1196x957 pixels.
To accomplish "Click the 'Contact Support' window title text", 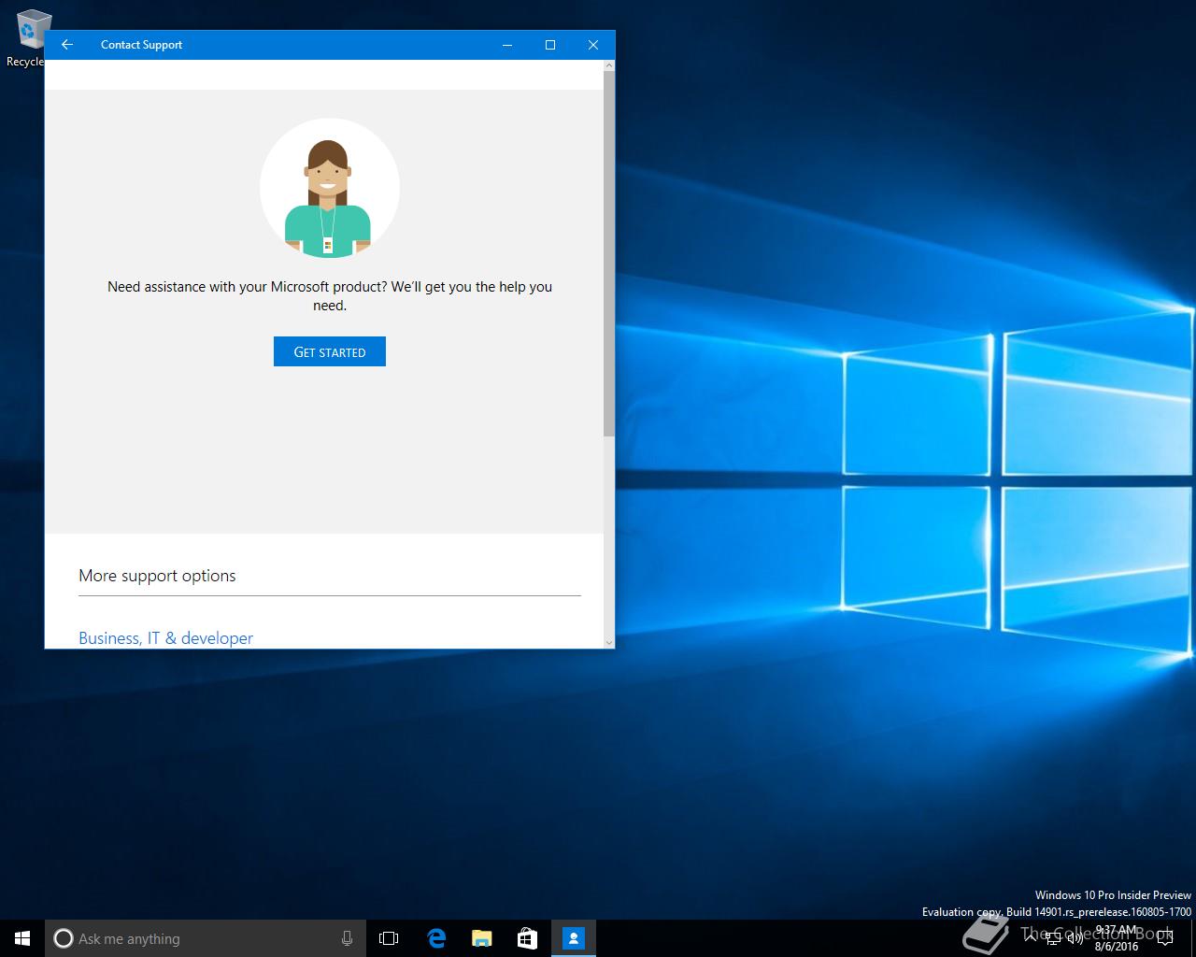I will [141, 45].
